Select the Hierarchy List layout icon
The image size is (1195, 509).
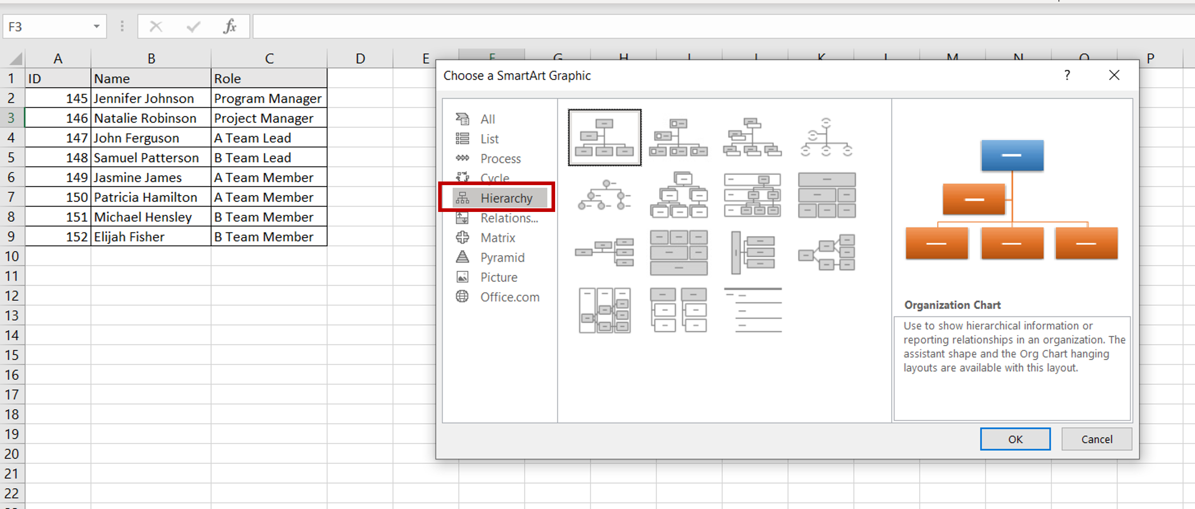(678, 310)
